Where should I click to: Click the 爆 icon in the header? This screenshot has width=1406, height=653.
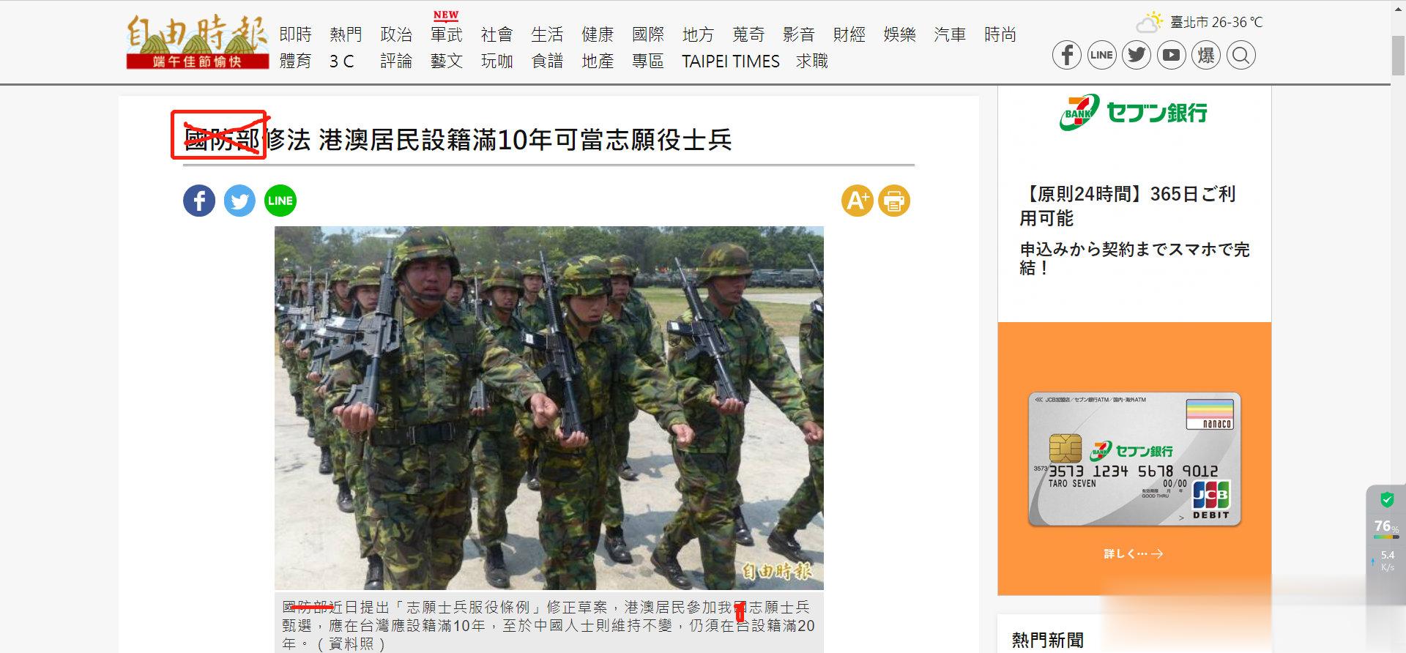pos(1206,55)
